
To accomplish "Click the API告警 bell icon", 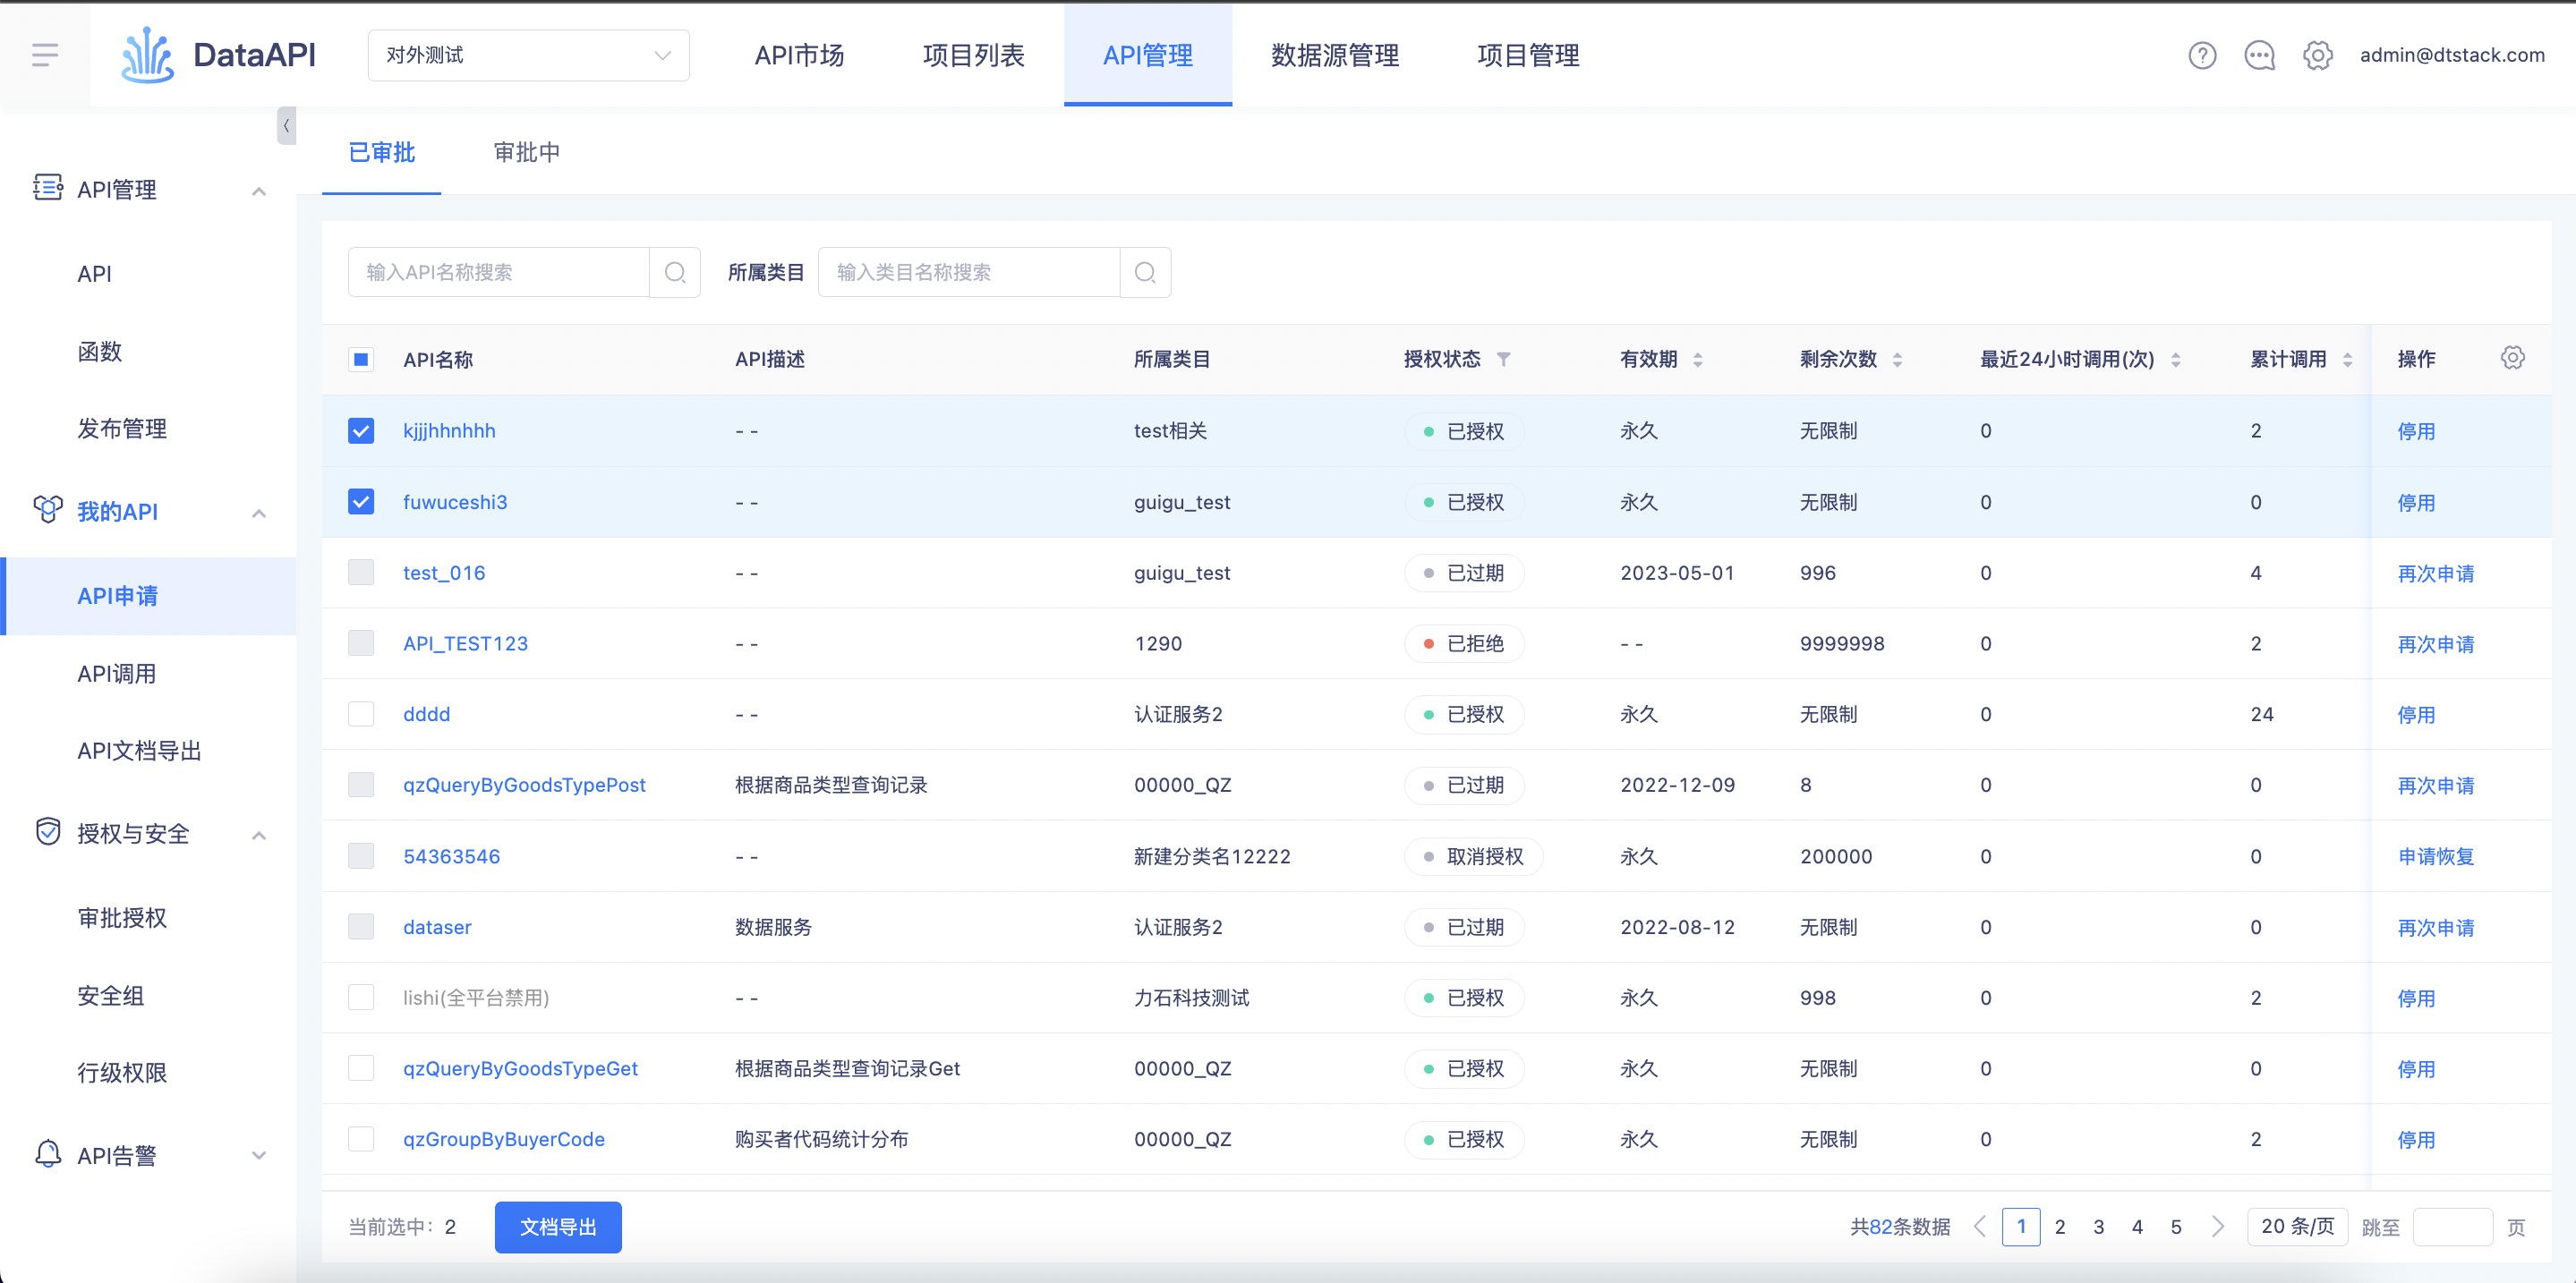I will point(48,1154).
